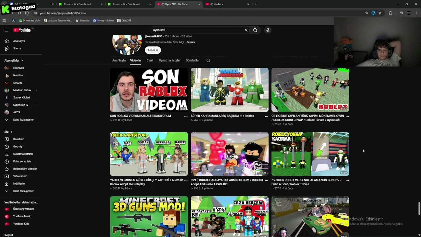Bookmark this page with the star icon
Screen dimensions: 421x237
click(x=380, y=13)
